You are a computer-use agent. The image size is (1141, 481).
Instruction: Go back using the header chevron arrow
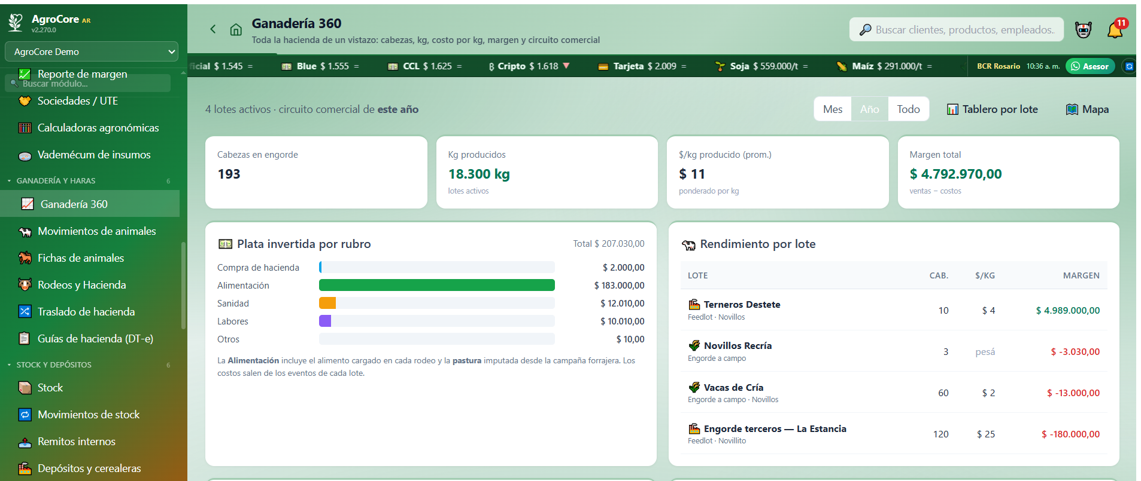tap(213, 29)
